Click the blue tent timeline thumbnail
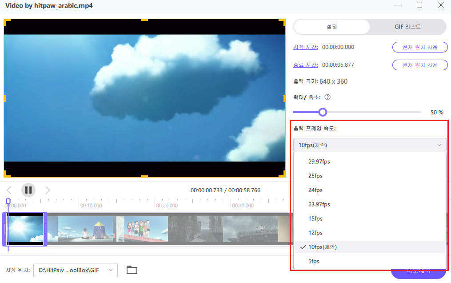This screenshot has height=283, width=451. [x=85, y=229]
